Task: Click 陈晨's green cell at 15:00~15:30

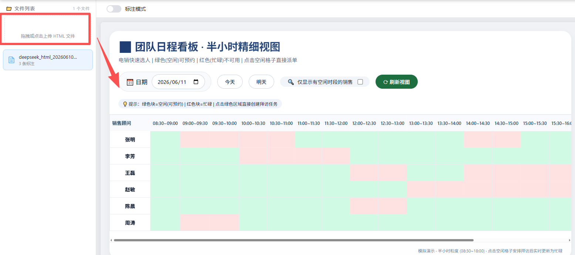Action: (x=535, y=206)
